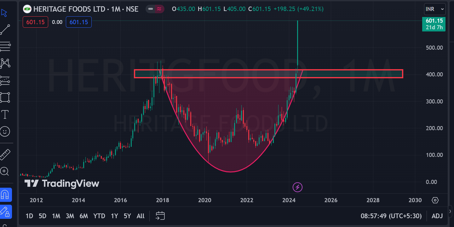Set range to 3M
454x227 pixels.
coord(70,216)
